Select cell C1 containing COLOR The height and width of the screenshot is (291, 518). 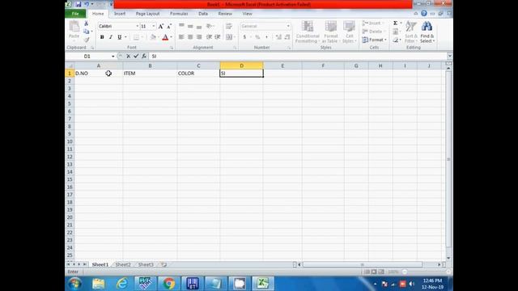[x=198, y=74]
